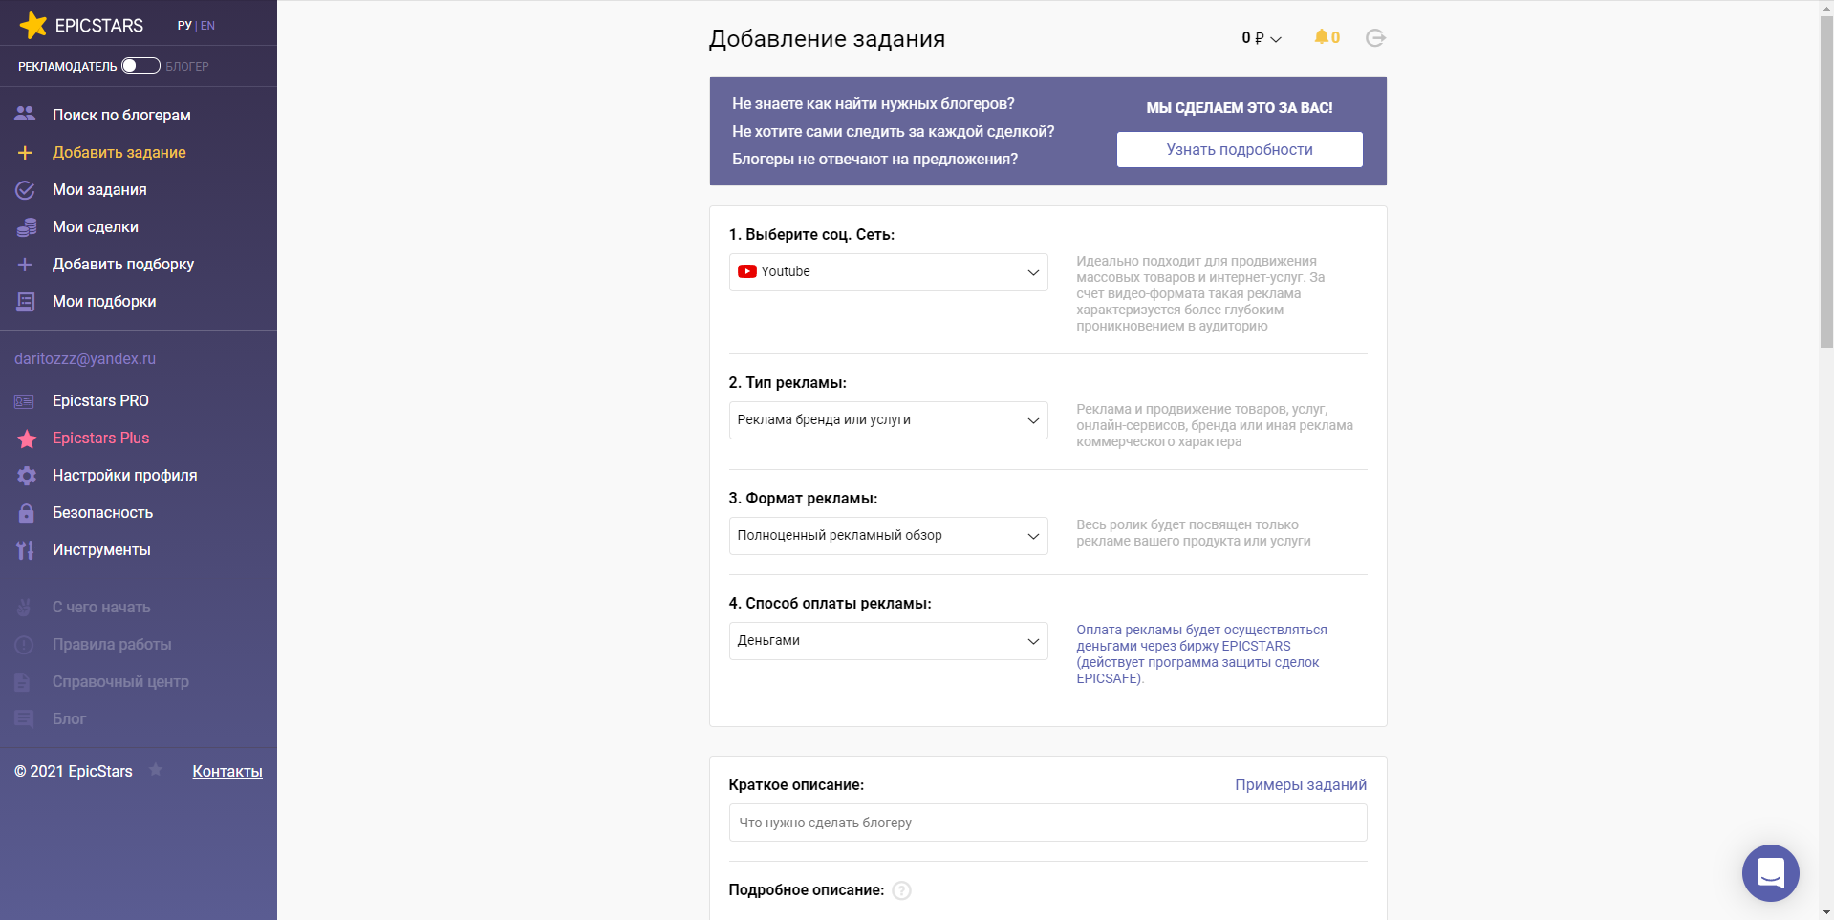
Task: Open notifications bell in header
Action: pos(1327,37)
